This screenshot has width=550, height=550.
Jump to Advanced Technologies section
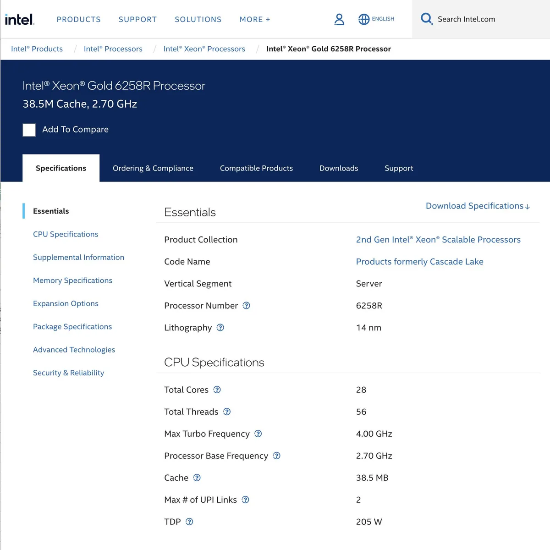[74, 350]
